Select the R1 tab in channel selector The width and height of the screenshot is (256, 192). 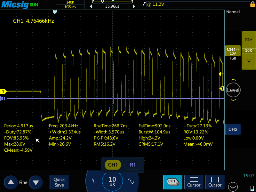point(132,165)
